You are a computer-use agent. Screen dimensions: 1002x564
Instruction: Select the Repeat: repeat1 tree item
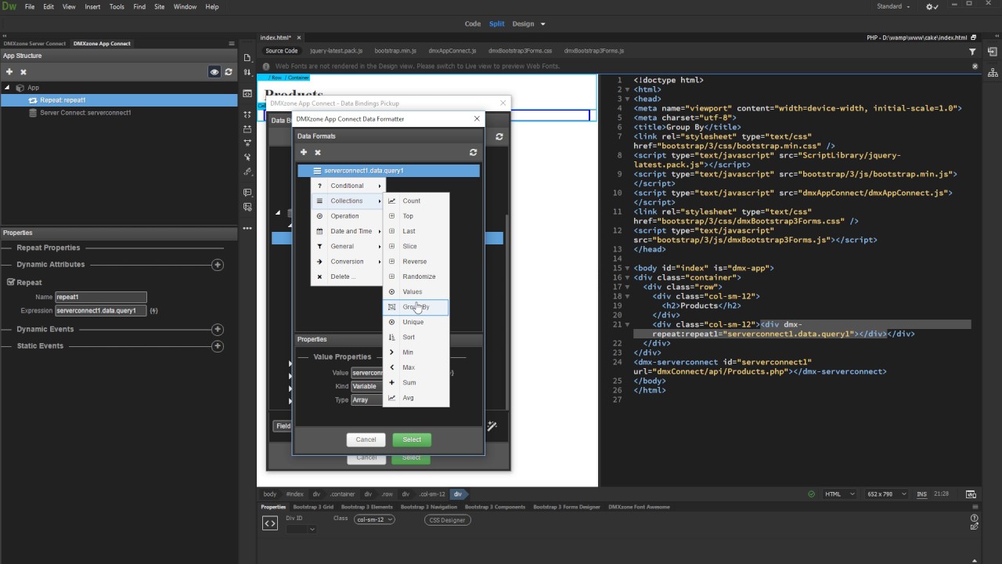click(x=119, y=100)
